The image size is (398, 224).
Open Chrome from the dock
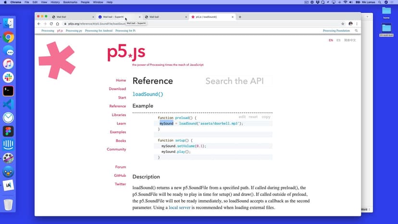[8, 37]
